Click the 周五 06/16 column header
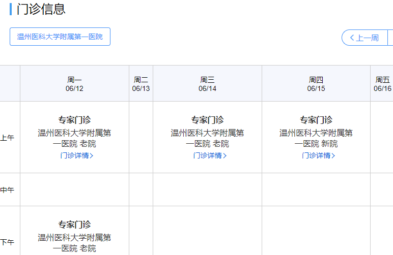393x255 pixels. click(382, 84)
